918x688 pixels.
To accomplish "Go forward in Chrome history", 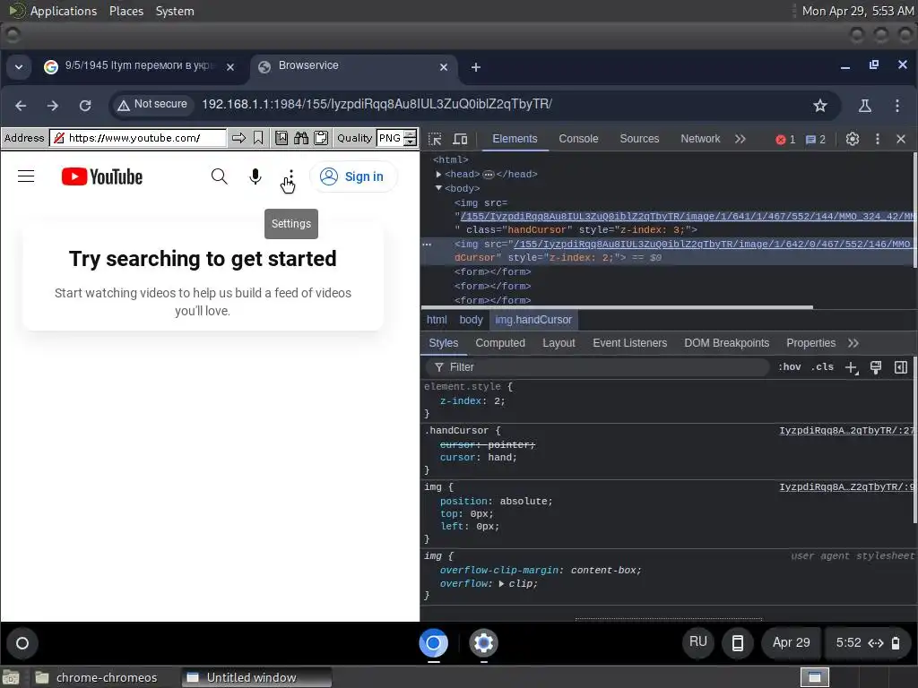I will pyautogui.click(x=53, y=106).
